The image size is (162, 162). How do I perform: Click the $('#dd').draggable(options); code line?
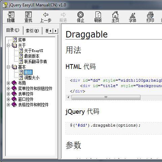coord(105,125)
